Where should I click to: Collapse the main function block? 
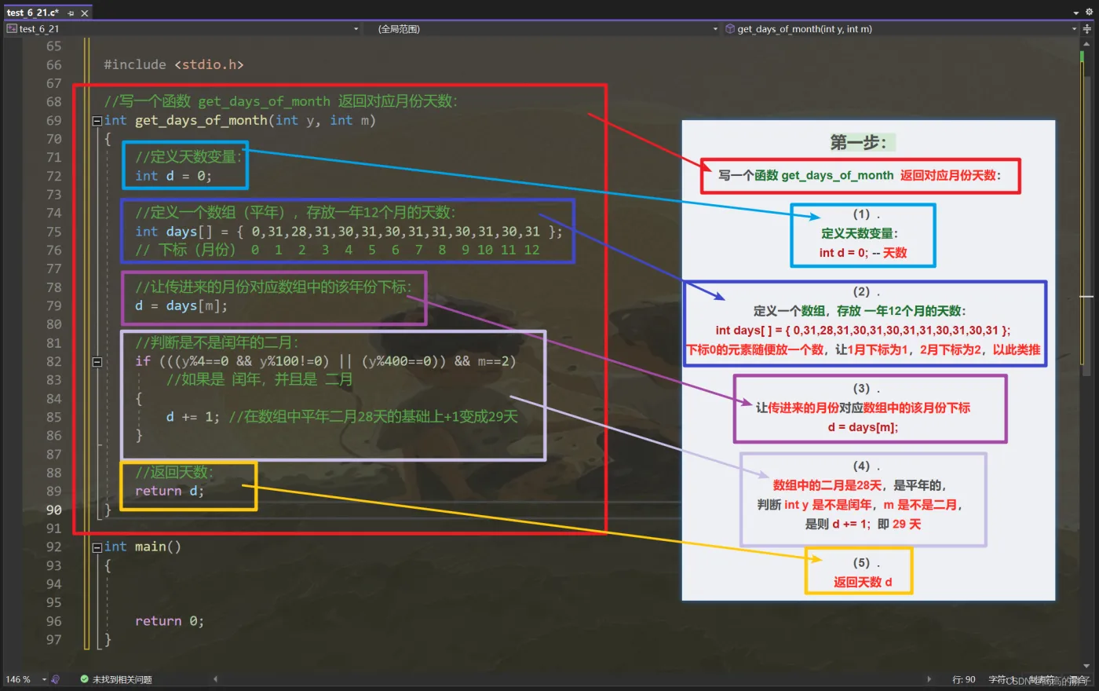(97, 547)
